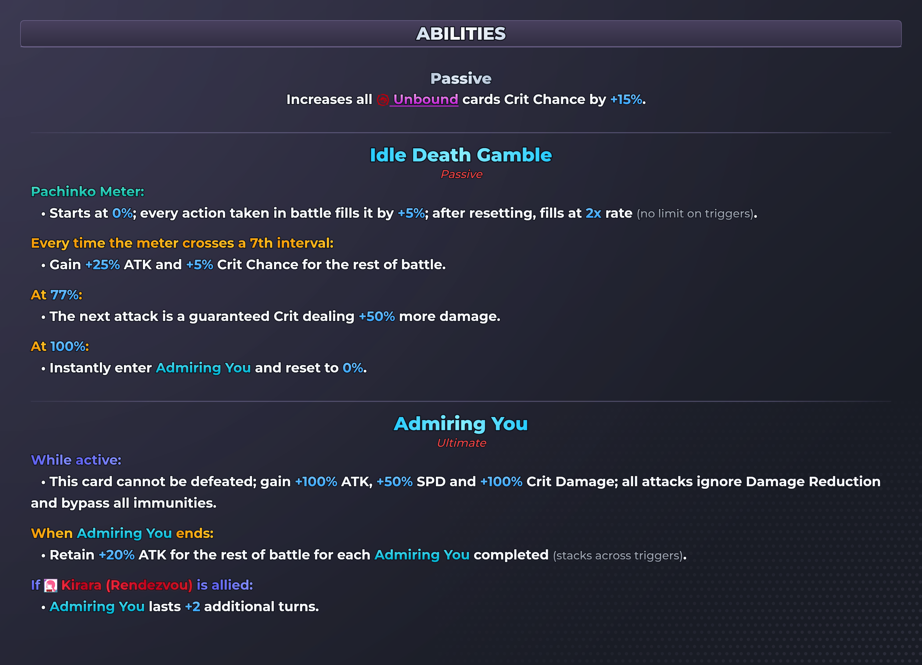922x665 pixels.
Task: Click the Kirara (Rendezvou) name
Action: pyautogui.click(x=127, y=585)
